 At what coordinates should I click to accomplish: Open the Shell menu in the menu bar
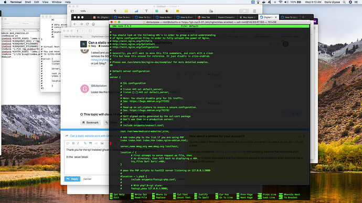click(28, 2)
